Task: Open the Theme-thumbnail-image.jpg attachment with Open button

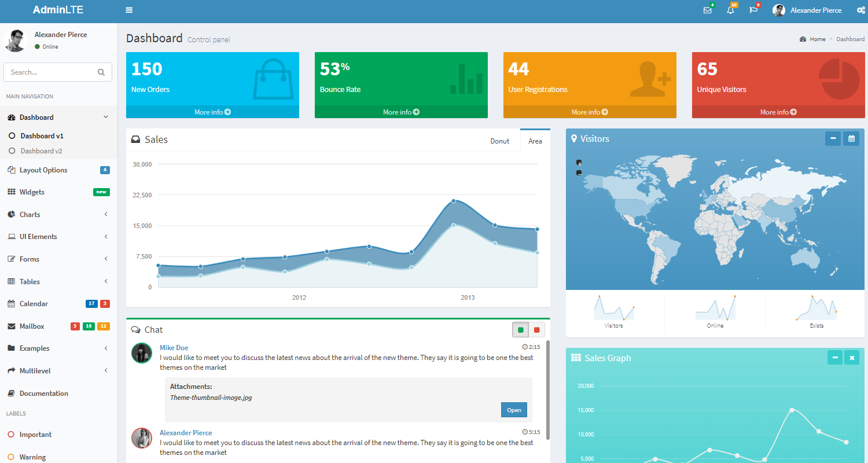Action: pos(514,410)
